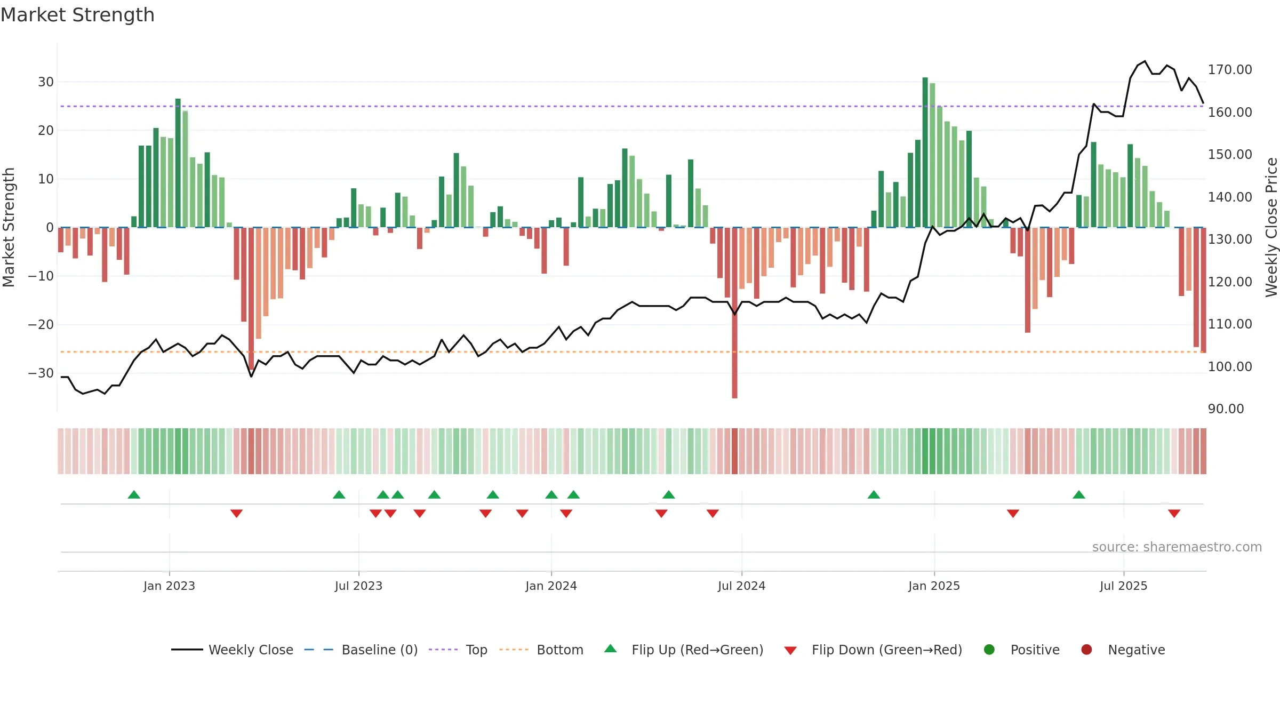Select the flip-down marker after Jan 2023
1280x720 pixels.
237,513
